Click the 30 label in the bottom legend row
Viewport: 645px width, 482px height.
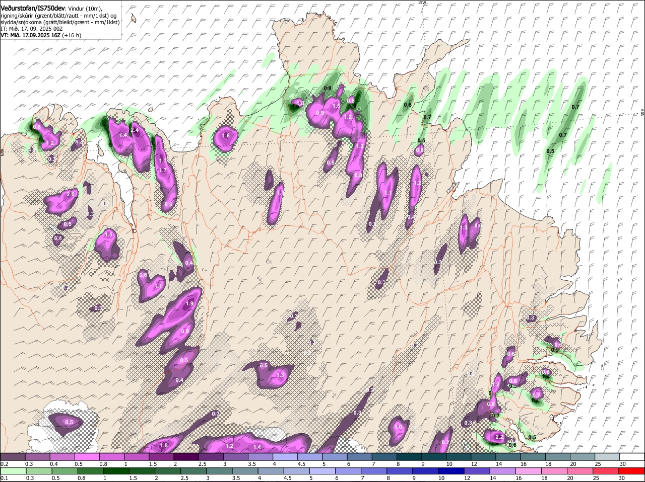point(621,478)
